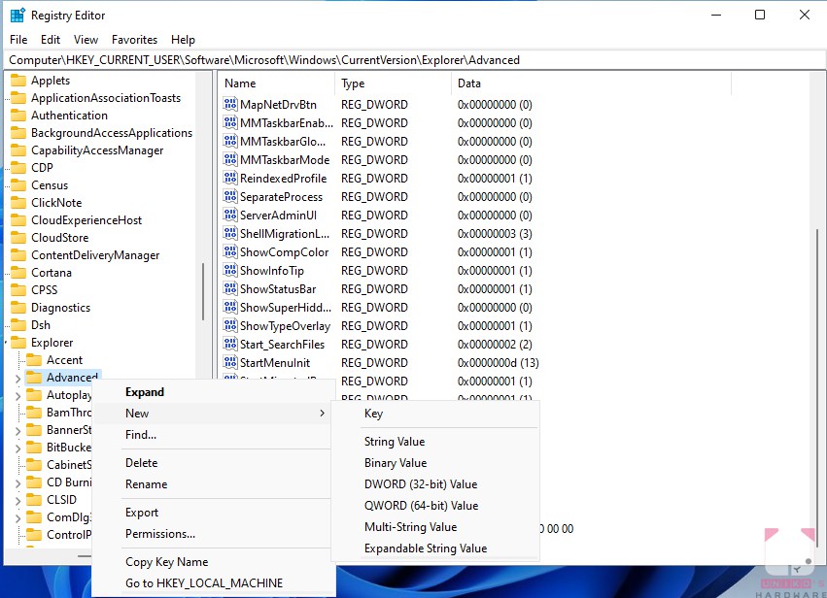The image size is (827, 598).
Task: Open the View menu
Action: (86, 40)
